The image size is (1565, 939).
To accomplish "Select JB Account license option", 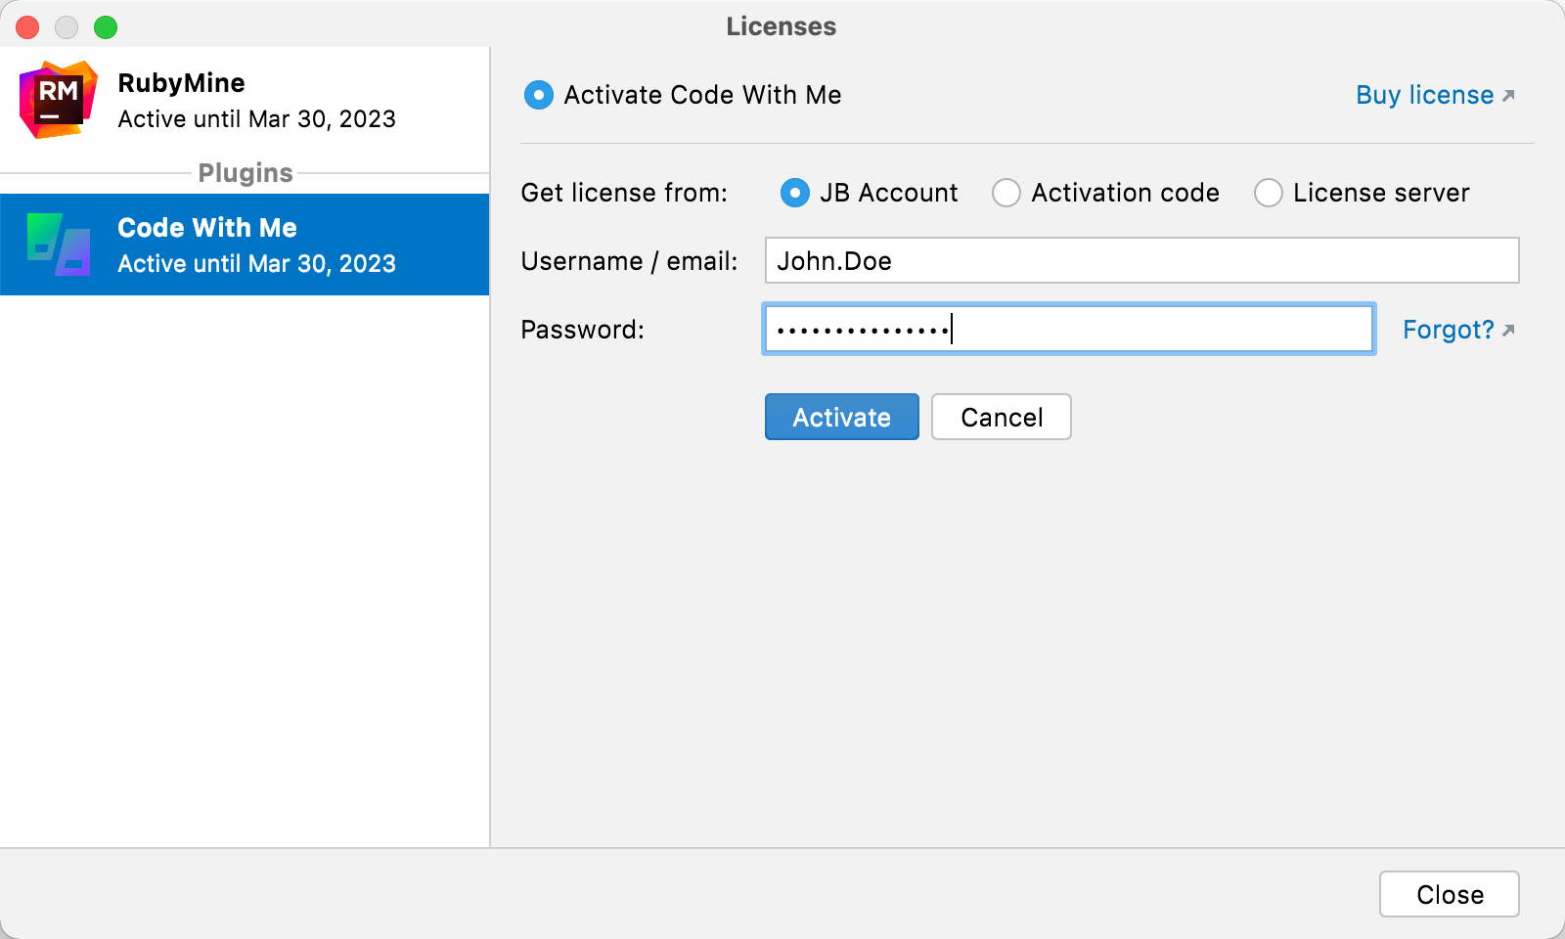I will 794,193.
